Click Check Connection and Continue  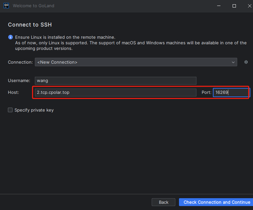point(216,202)
